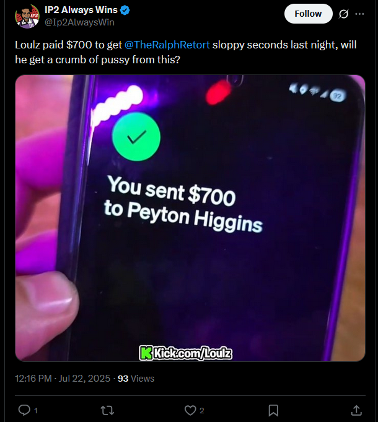Follow the IP2 Always Wins account
The height and width of the screenshot is (422, 378).
click(x=308, y=14)
